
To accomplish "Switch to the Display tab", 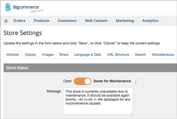I will 30,54.
